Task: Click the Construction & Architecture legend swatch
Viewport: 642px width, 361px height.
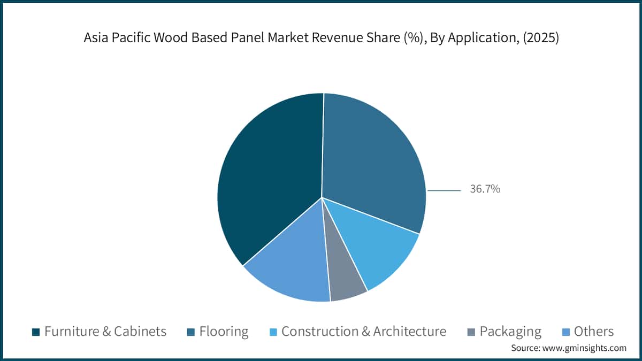Action: pos(273,332)
